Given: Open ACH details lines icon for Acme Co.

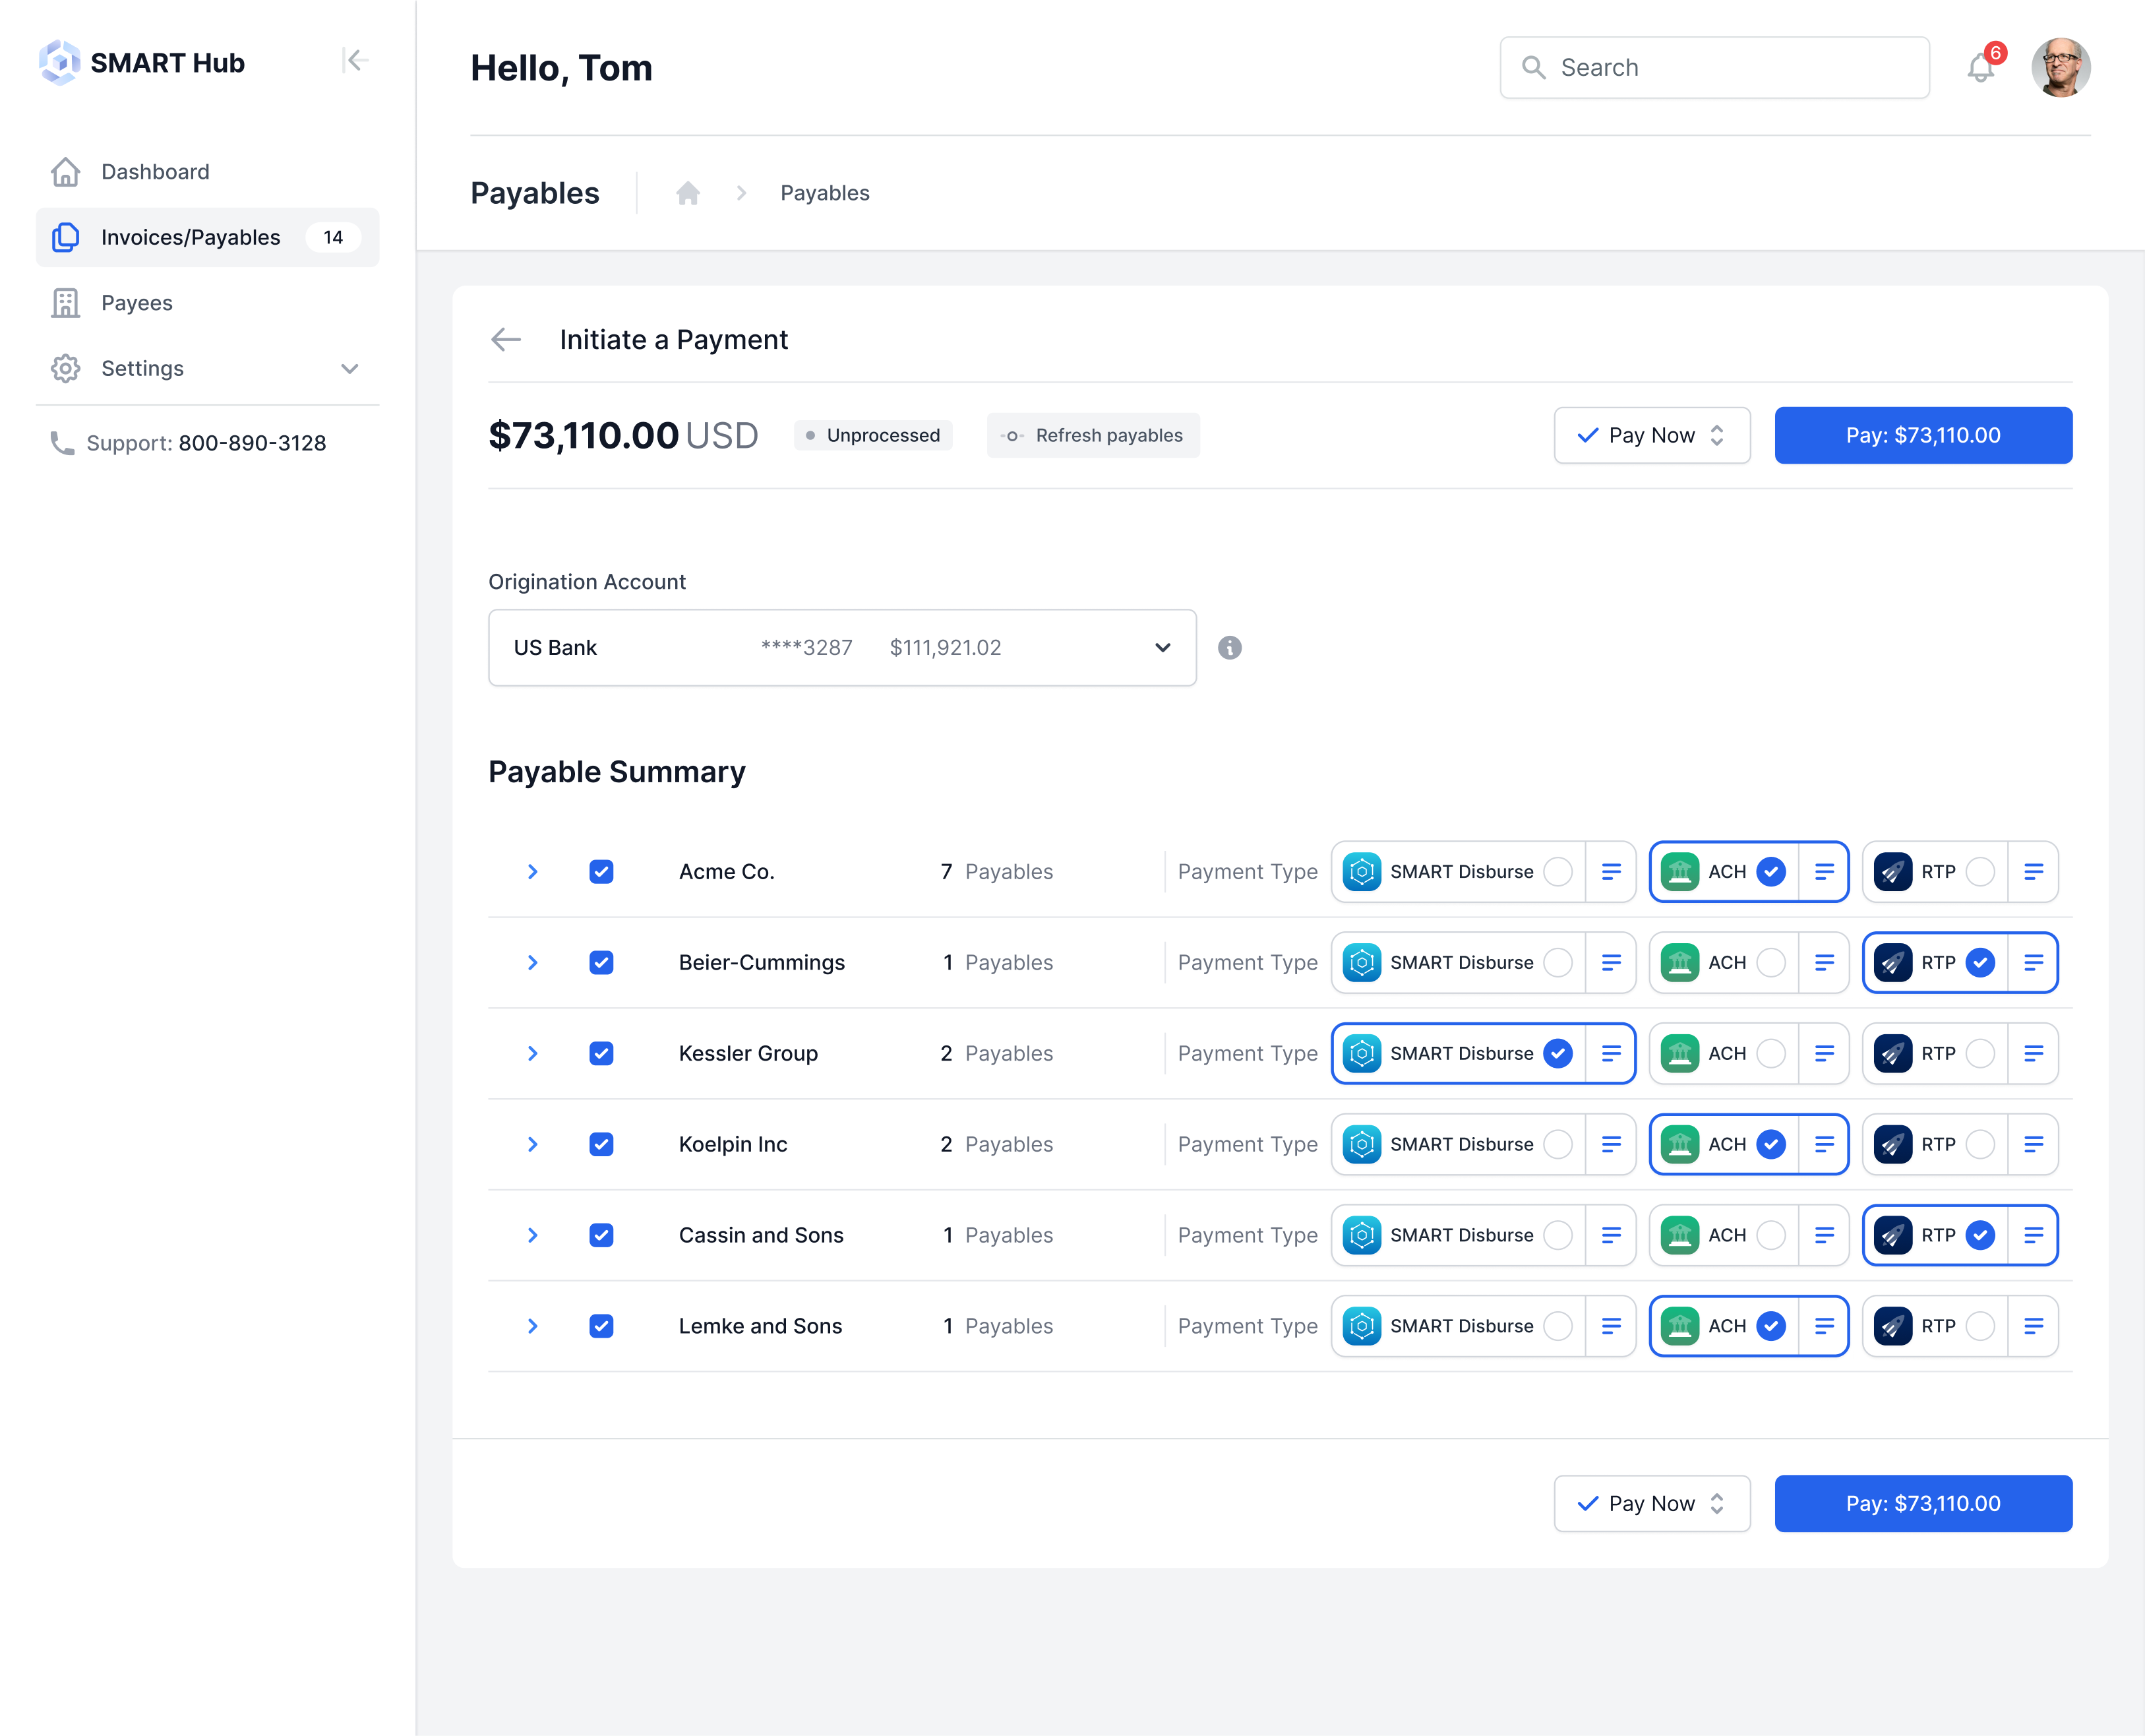Looking at the screenshot, I should pyautogui.click(x=1824, y=872).
